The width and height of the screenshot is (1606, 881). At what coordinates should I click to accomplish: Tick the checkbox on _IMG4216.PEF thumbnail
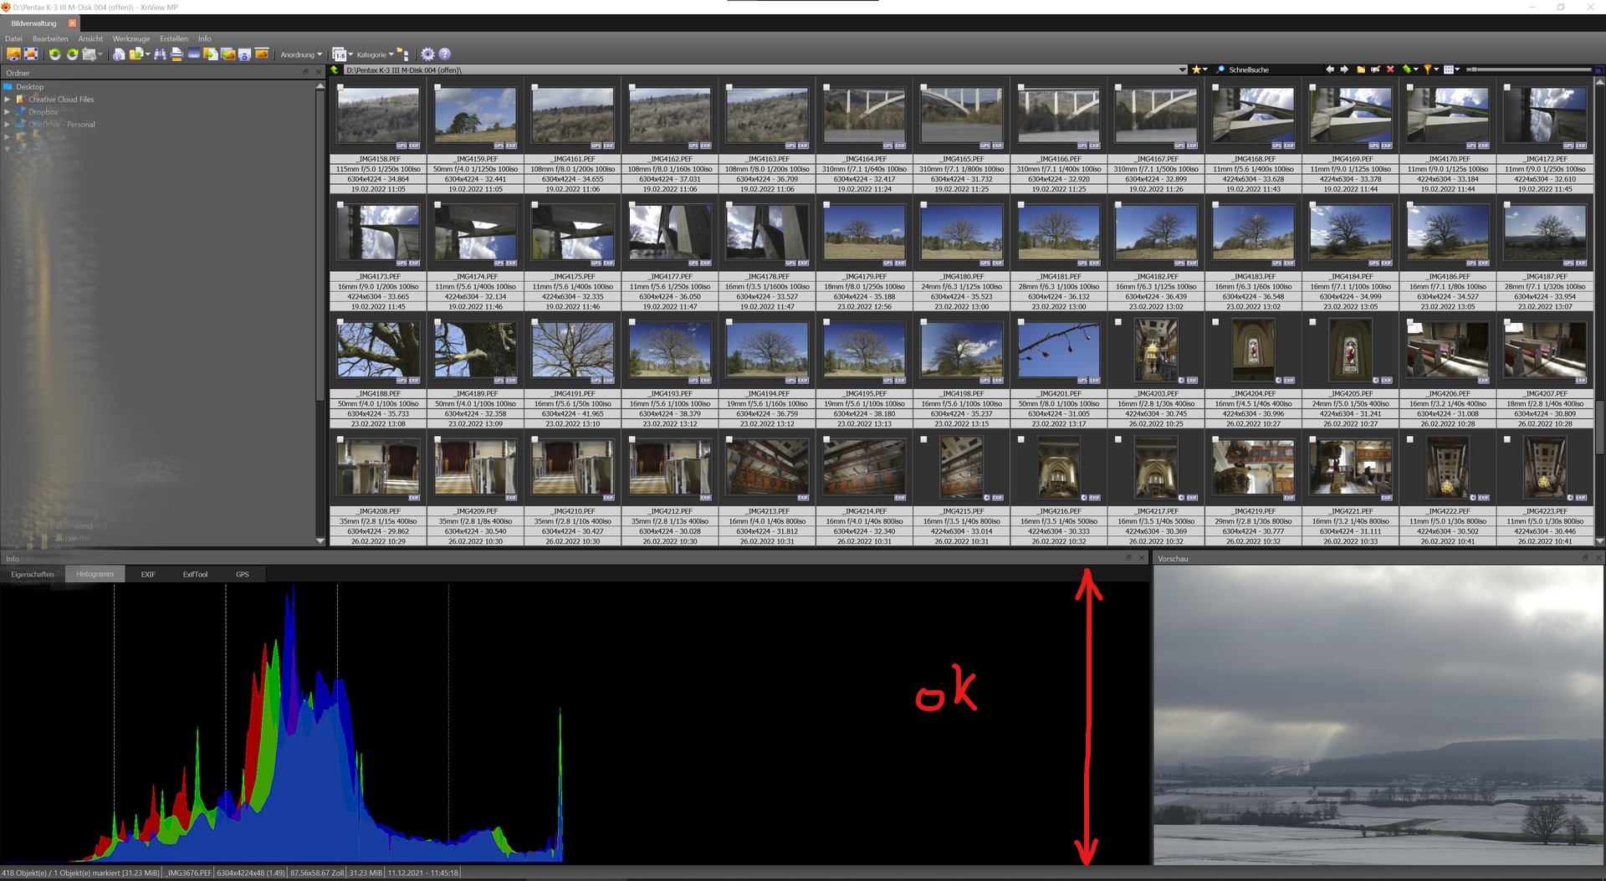click(x=1021, y=439)
